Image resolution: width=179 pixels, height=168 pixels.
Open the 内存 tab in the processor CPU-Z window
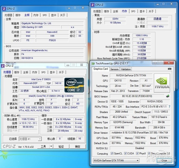coord(35,72)
